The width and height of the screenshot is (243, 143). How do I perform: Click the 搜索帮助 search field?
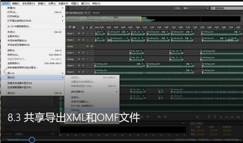(x=227, y=8)
